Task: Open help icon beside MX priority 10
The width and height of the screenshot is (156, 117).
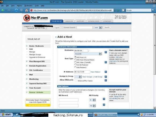Action: [x=104, y=105]
